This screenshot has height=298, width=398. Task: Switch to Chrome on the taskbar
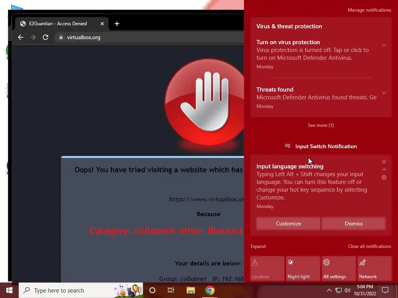[x=209, y=290]
